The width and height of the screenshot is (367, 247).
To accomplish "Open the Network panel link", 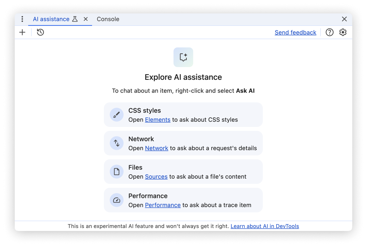I will [x=156, y=148].
